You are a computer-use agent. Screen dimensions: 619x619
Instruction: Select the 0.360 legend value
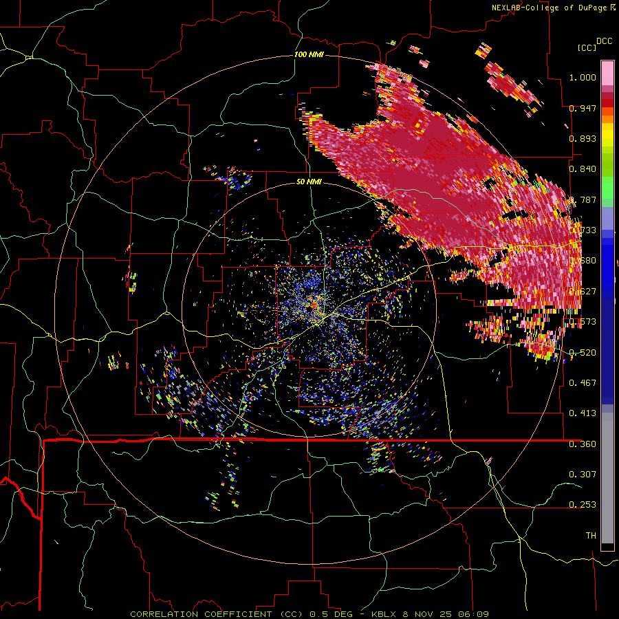(583, 444)
